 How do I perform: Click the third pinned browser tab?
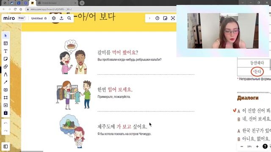(x=19, y=3)
